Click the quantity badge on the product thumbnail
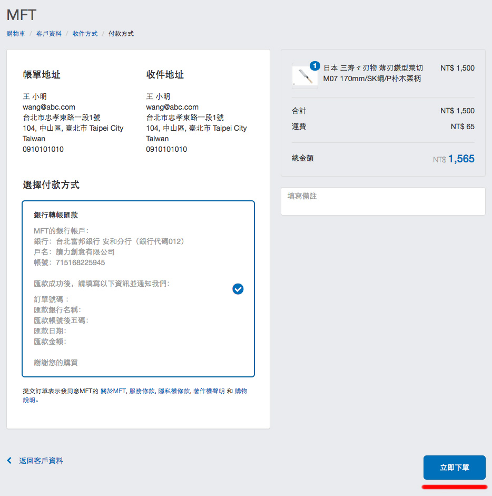 (314, 66)
